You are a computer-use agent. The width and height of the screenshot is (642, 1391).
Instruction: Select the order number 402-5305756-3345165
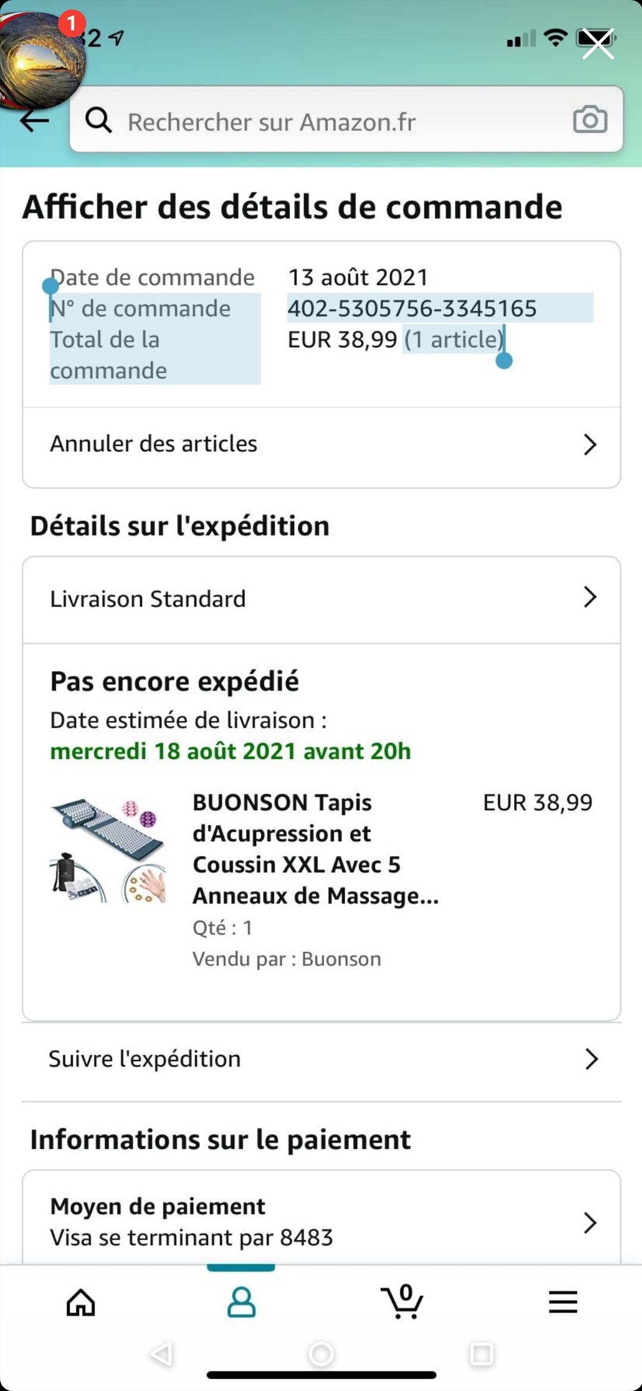(412, 309)
